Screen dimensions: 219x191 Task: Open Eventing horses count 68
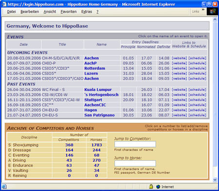(x=96, y=155)
